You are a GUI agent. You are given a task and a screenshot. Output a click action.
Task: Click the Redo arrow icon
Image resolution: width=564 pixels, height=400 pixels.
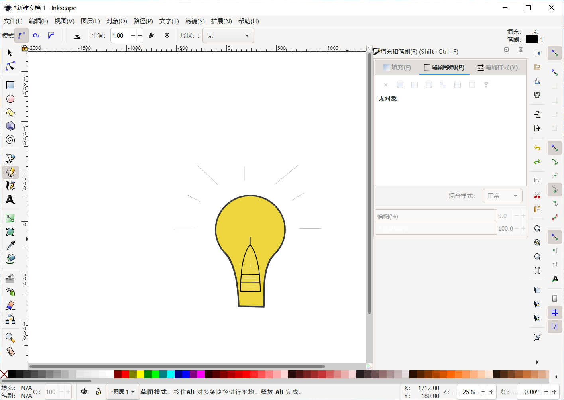click(x=537, y=162)
